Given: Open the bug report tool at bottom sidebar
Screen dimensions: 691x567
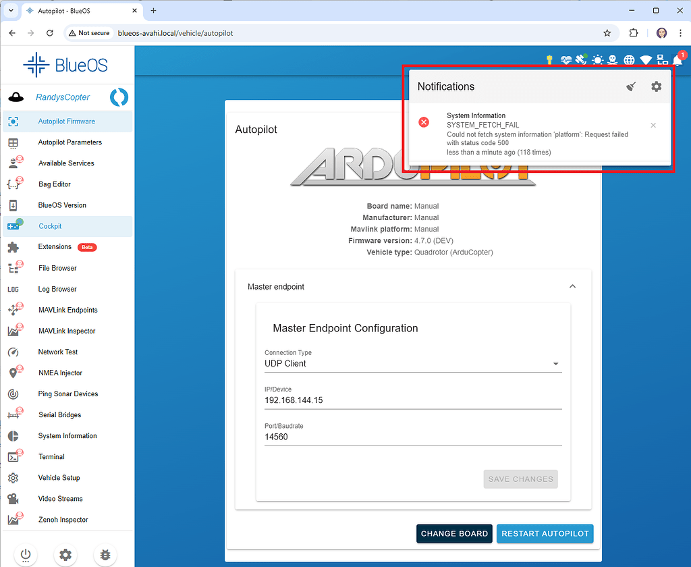Looking at the screenshot, I should point(105,555).
